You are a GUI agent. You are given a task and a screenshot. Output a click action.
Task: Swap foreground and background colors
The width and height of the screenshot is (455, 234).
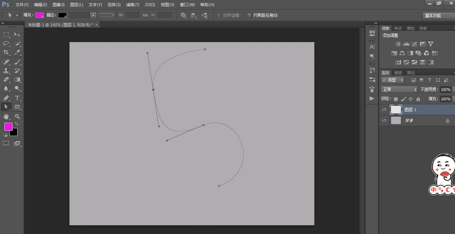(x=17, y=124)
